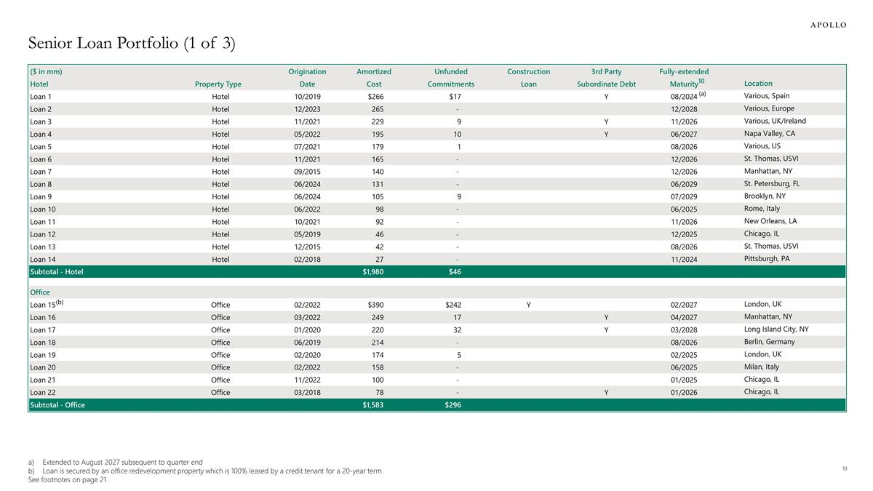
Task: Click footnote about extension to August 2027
Action: pos(122,462)
